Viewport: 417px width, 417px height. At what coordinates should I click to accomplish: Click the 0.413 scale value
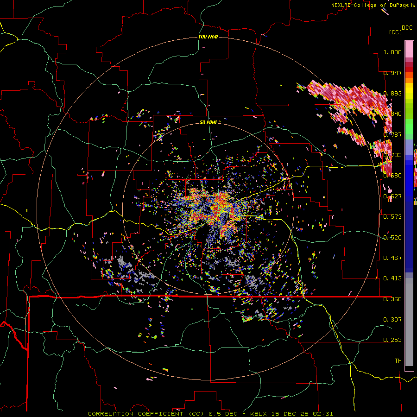pos(392,278)
